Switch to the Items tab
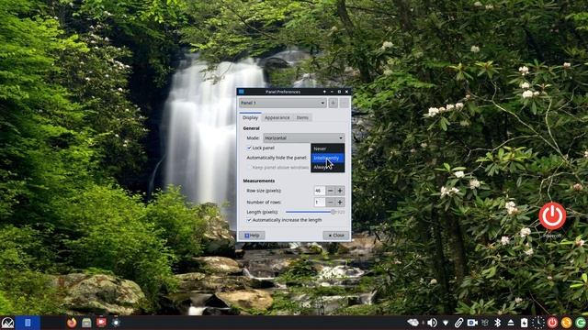This screenshot has height=330, width=588. point(302,117)
